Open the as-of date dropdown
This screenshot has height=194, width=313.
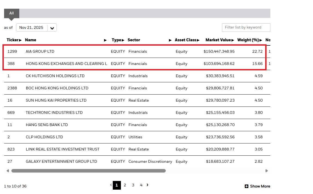tap(52, 28)
